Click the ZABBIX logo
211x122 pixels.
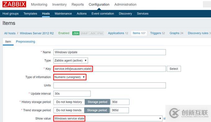pyautogui.click(x=14, y=4)
